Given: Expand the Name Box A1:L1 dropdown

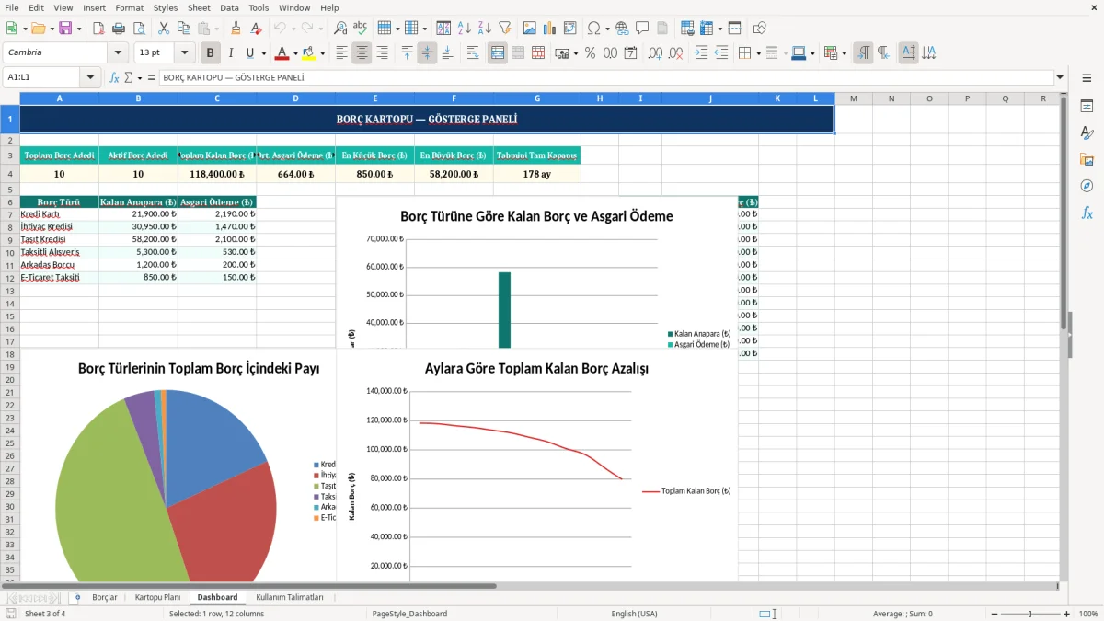Looking at the screenshot, I should (90, 78).
